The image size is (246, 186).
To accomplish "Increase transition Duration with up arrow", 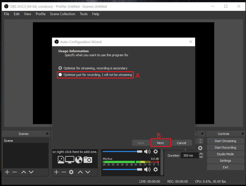I will 201,154.
